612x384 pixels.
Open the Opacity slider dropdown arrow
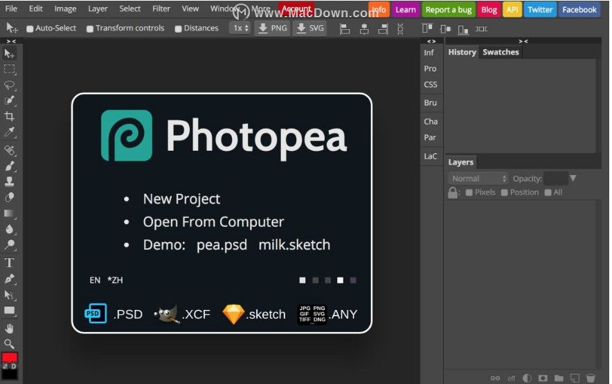(x=573, y=178)
